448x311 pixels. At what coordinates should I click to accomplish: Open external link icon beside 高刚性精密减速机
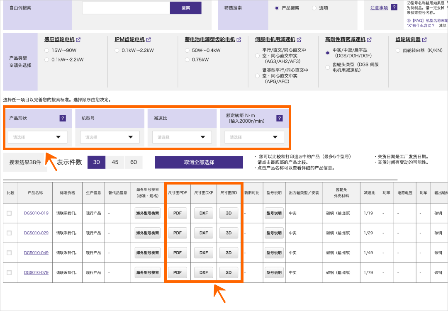[x=369, y=40]
